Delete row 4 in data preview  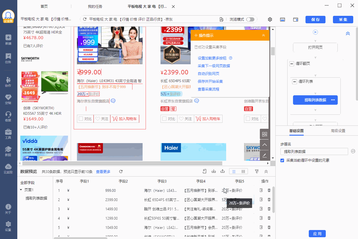[x=269, y=218]
